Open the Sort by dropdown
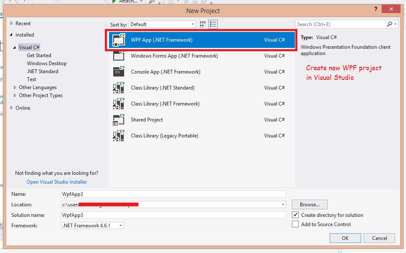 [162, 24]
